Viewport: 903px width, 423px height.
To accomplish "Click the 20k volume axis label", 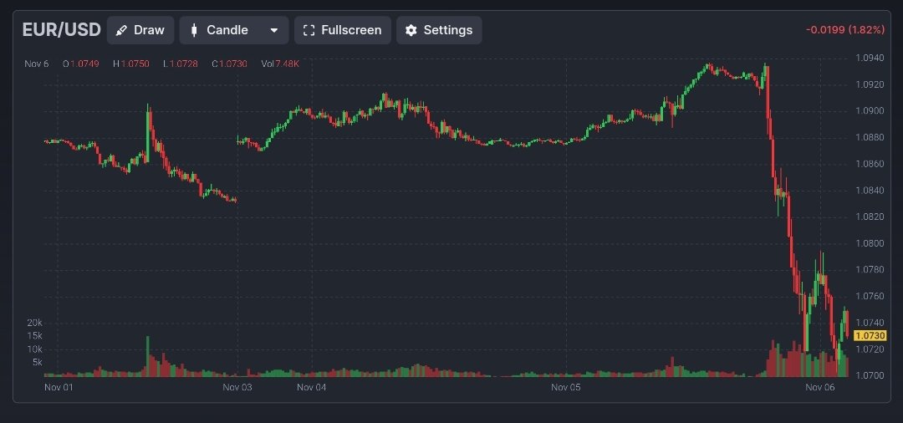I will [x=34, y=323].
